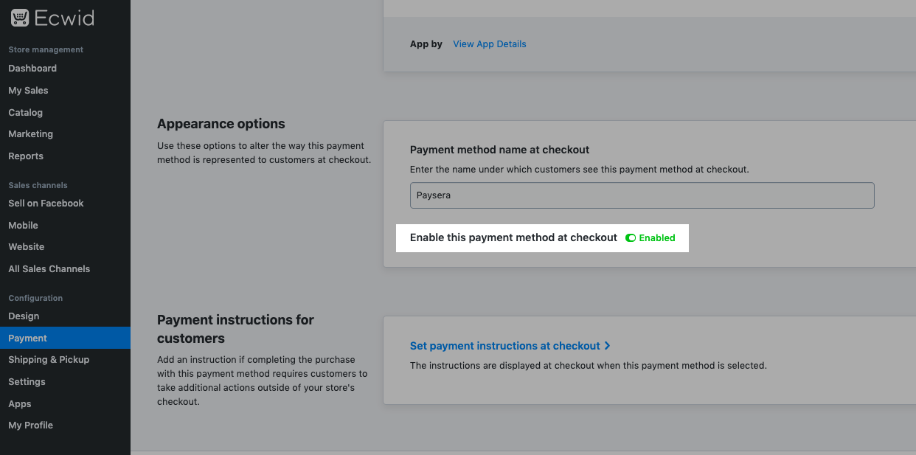Go to Marketing

(x=30, y=134)
